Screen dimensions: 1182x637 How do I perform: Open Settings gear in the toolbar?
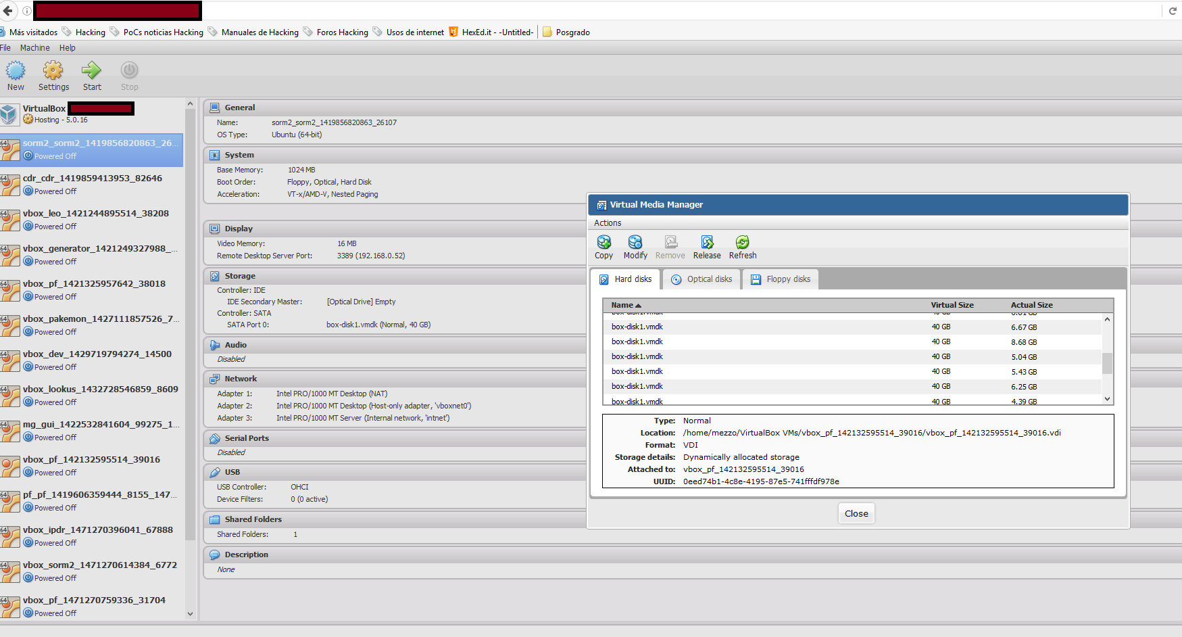[x=53, y=71]
